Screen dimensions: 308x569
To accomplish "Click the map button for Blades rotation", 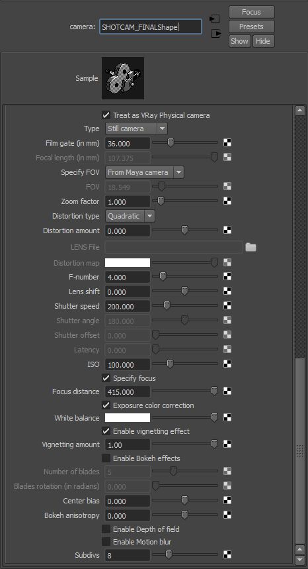I will click(x=227, y=486).
